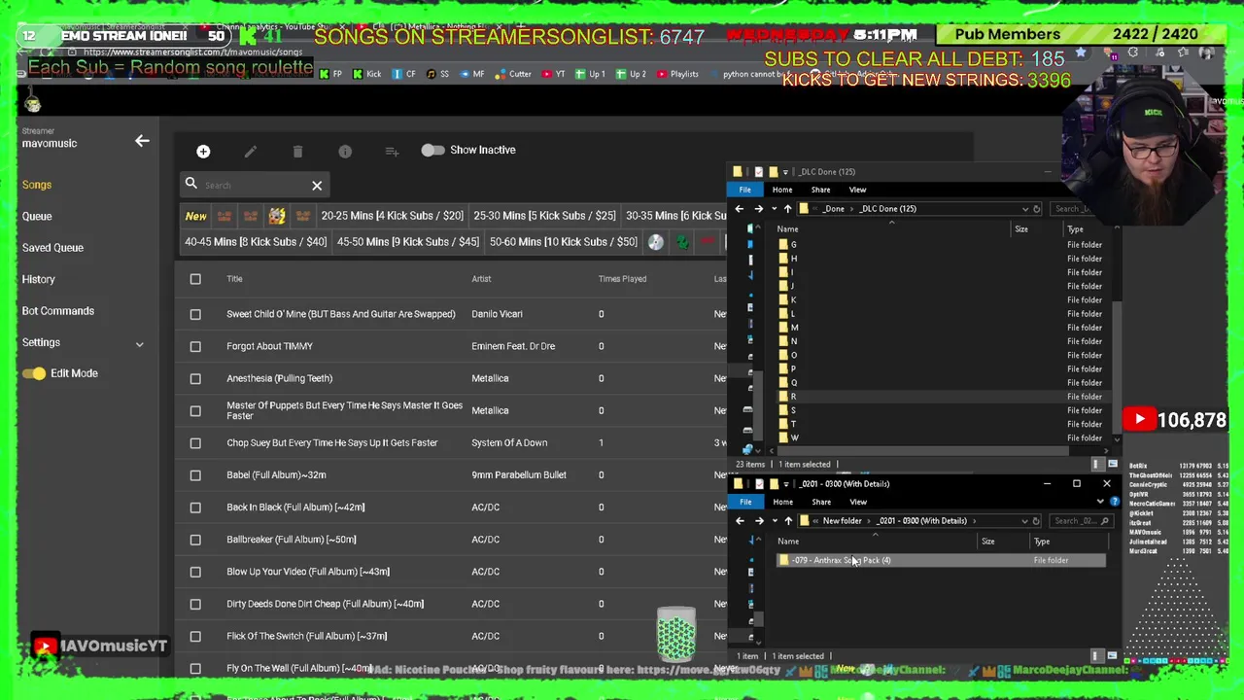Viewport: 1244px width, 700px height.
Task: Open Songs in the sidebar
Action: pos(37,185)
